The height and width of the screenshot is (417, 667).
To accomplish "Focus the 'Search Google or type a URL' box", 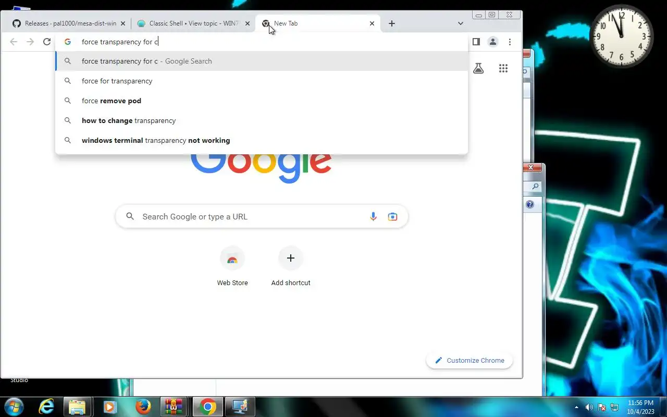I will click(x=262, y=217).
